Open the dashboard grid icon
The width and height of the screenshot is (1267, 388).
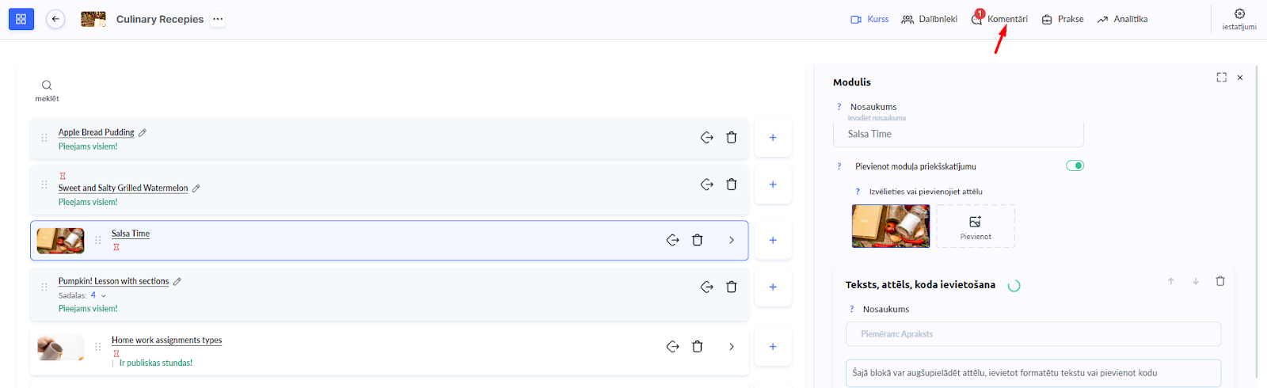(21, 19)
